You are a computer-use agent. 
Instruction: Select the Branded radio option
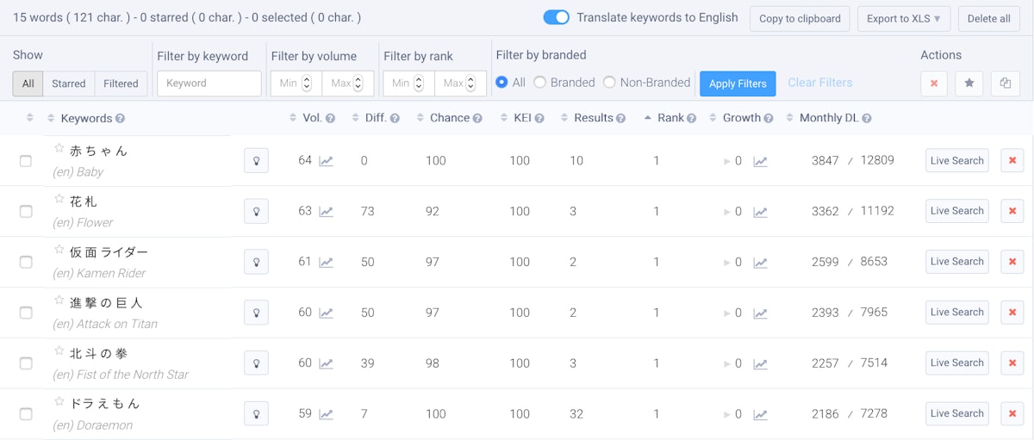pos(540,83)
